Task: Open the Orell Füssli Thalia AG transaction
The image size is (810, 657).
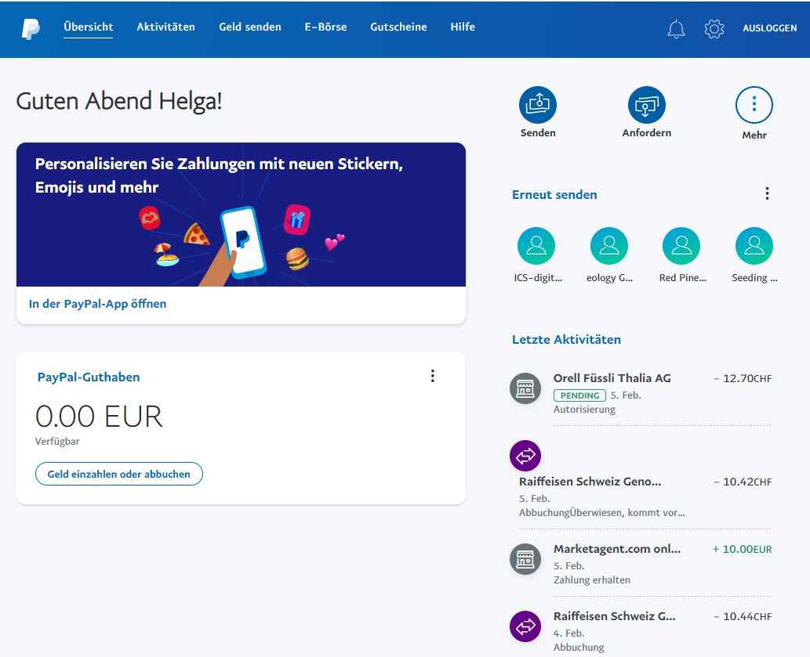Action: click(x=641, y=394)
